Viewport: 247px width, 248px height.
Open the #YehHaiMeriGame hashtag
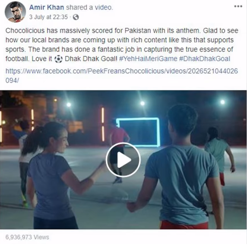coord(148,59)
